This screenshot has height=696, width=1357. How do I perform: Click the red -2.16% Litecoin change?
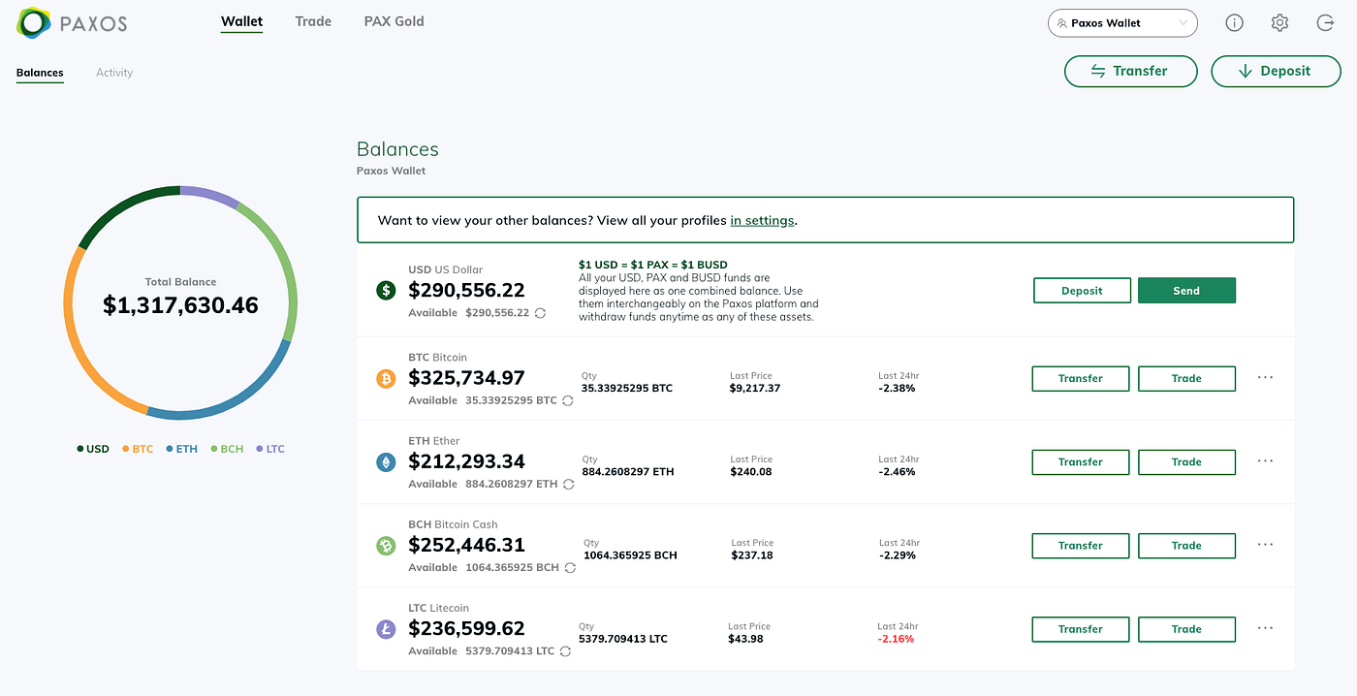pos(897,638)
